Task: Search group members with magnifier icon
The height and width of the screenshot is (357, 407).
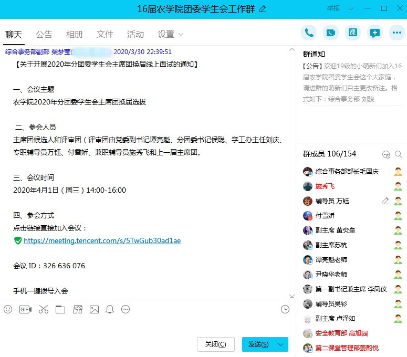Action: coord(399,154)
